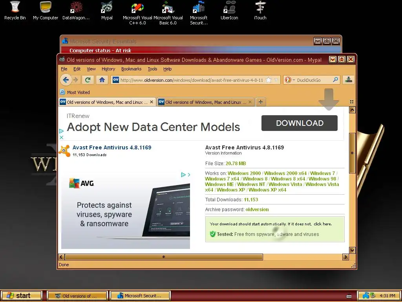
Task: Switch to the second OldVersion tab
Action: tap(205, 102)
